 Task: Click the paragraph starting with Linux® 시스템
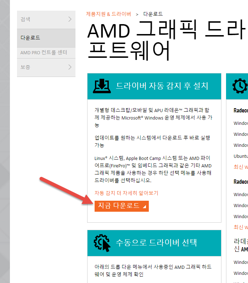153,169
